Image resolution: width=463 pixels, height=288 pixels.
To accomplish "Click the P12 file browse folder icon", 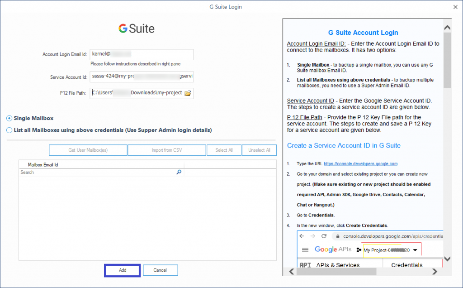I will click(188, 93).
